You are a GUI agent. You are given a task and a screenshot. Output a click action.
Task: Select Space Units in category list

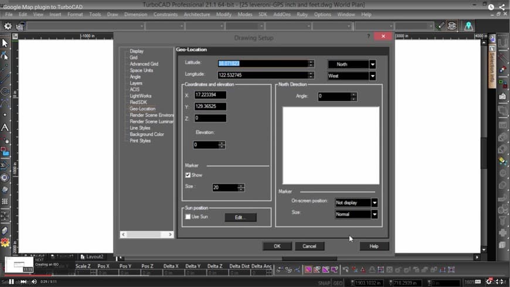(141, 70)
